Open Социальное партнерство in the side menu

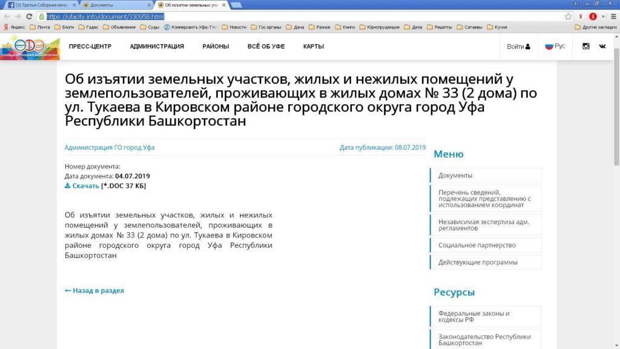point(477,245)
